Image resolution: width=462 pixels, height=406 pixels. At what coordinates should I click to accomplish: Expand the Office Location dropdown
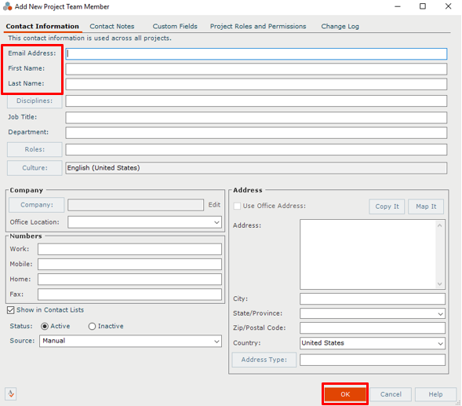tap(144, 222)
